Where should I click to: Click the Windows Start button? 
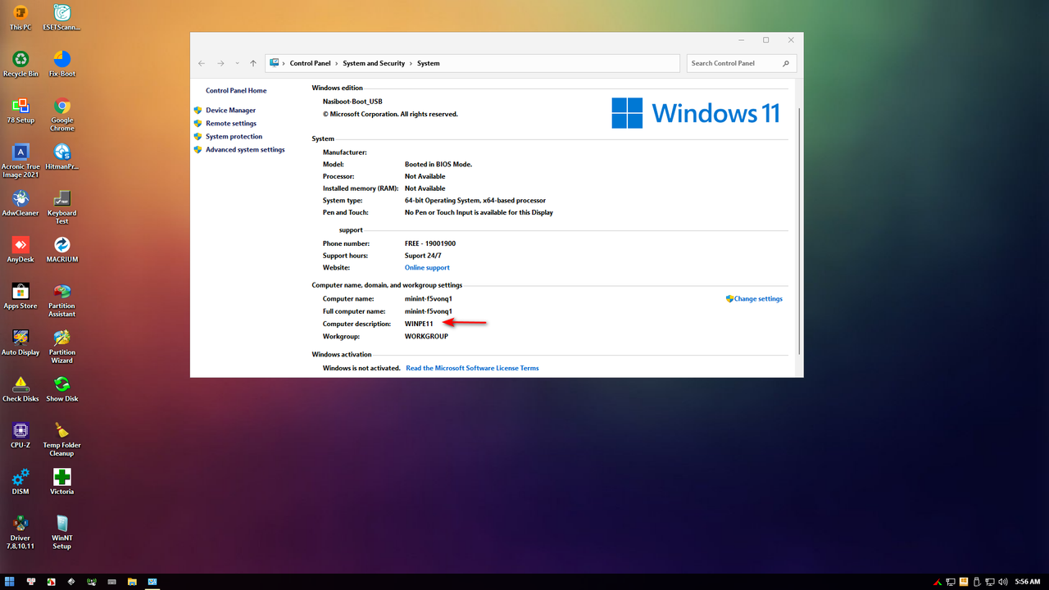[10, 582]
